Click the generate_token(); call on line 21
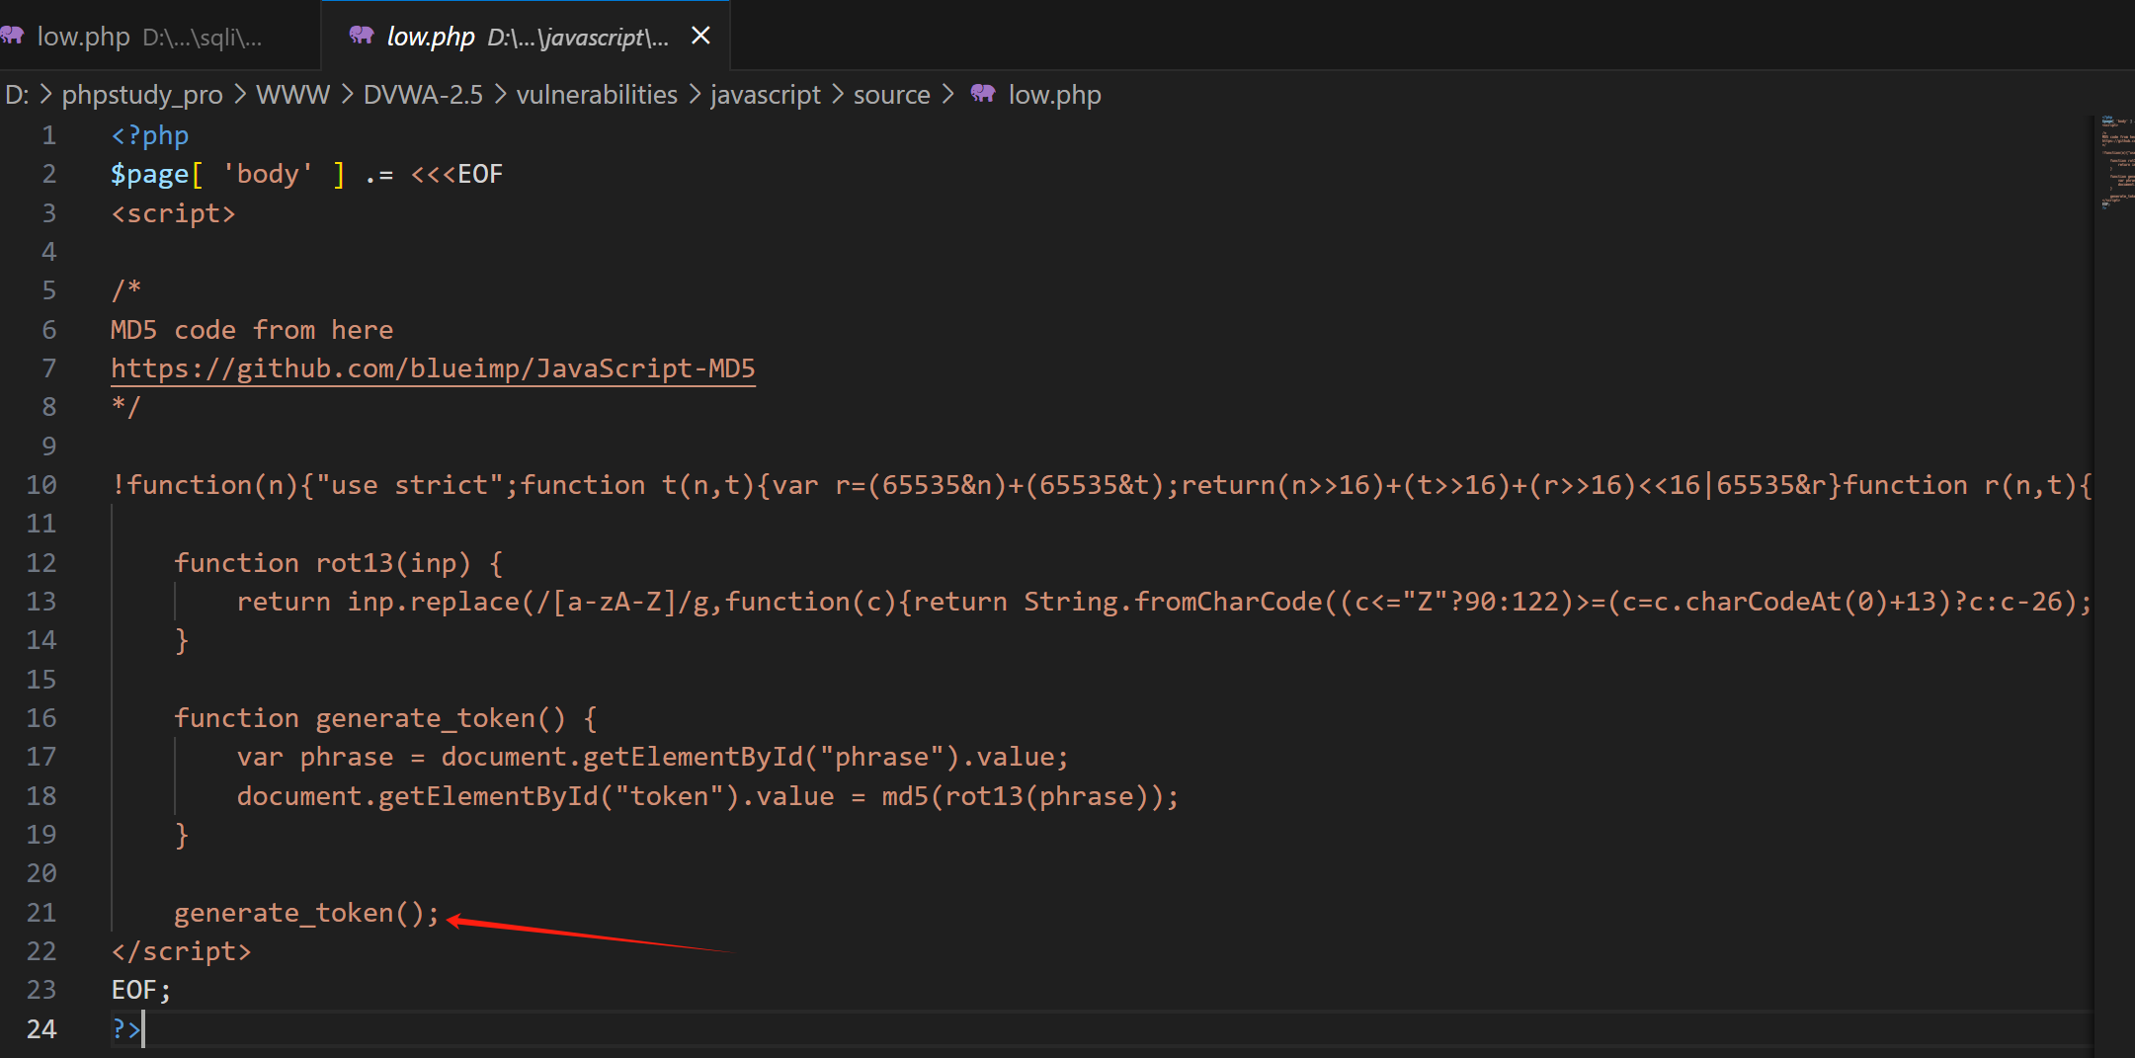This screenshot has height=1058, width=2135. click(x=306, y=913)
